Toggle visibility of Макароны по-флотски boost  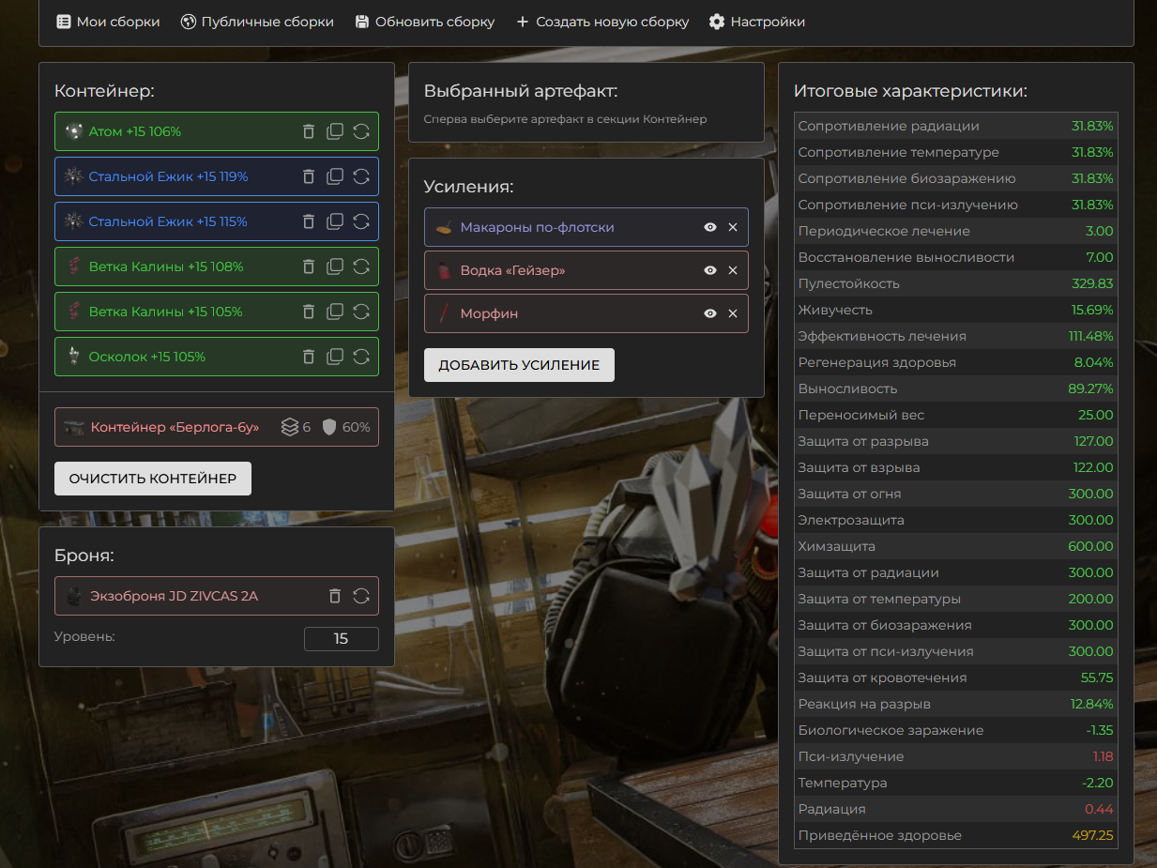point(710,227)
